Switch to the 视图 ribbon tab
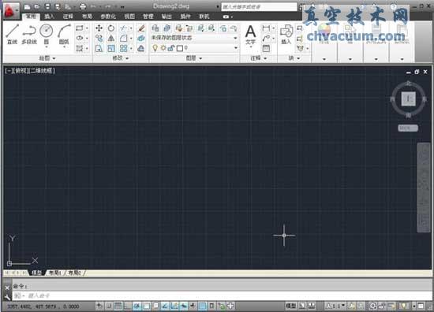This screenshot has width=434, height=312. click(x=129, y=17)
